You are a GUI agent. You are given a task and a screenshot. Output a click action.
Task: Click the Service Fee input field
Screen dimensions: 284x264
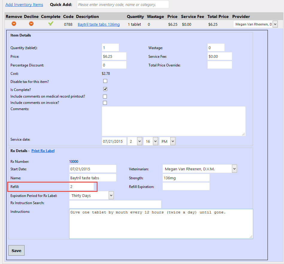click(220, 56)
